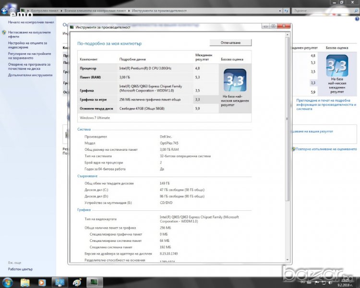Open the Paint palette taskbar icon
Image resolution: width=360 pixels, height=288 pixels.
tap(77, 282)
